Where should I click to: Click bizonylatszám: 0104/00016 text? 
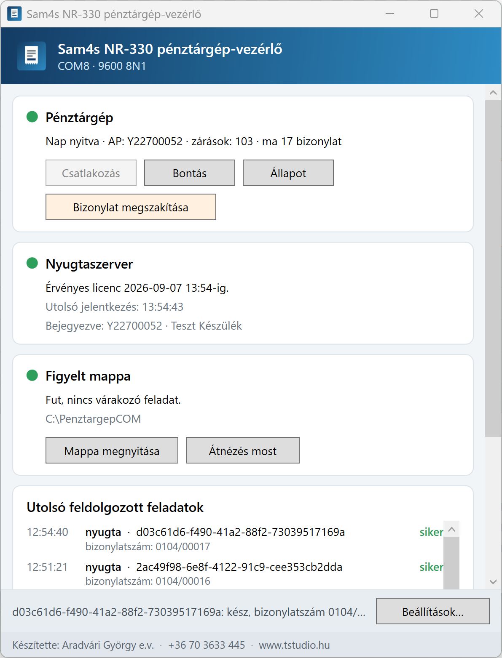[x=148, y=581]
